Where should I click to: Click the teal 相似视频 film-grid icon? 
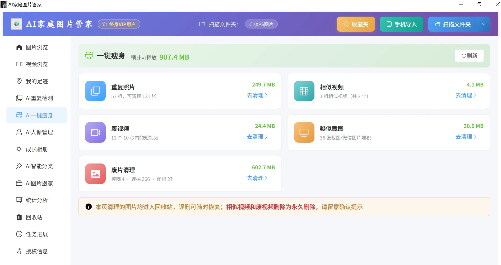pyautogui.click(x=304, y=91)
